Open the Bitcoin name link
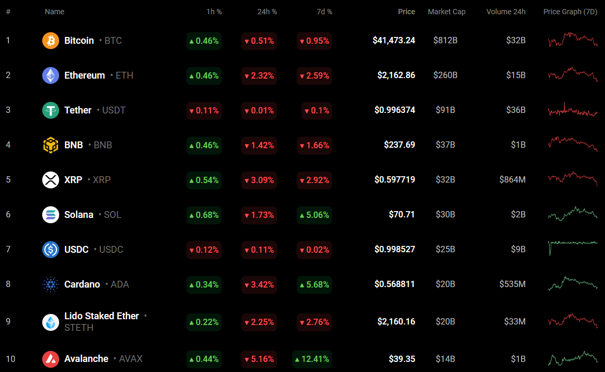The width and height of the screenshot is (605, 372). coord(79,41)
